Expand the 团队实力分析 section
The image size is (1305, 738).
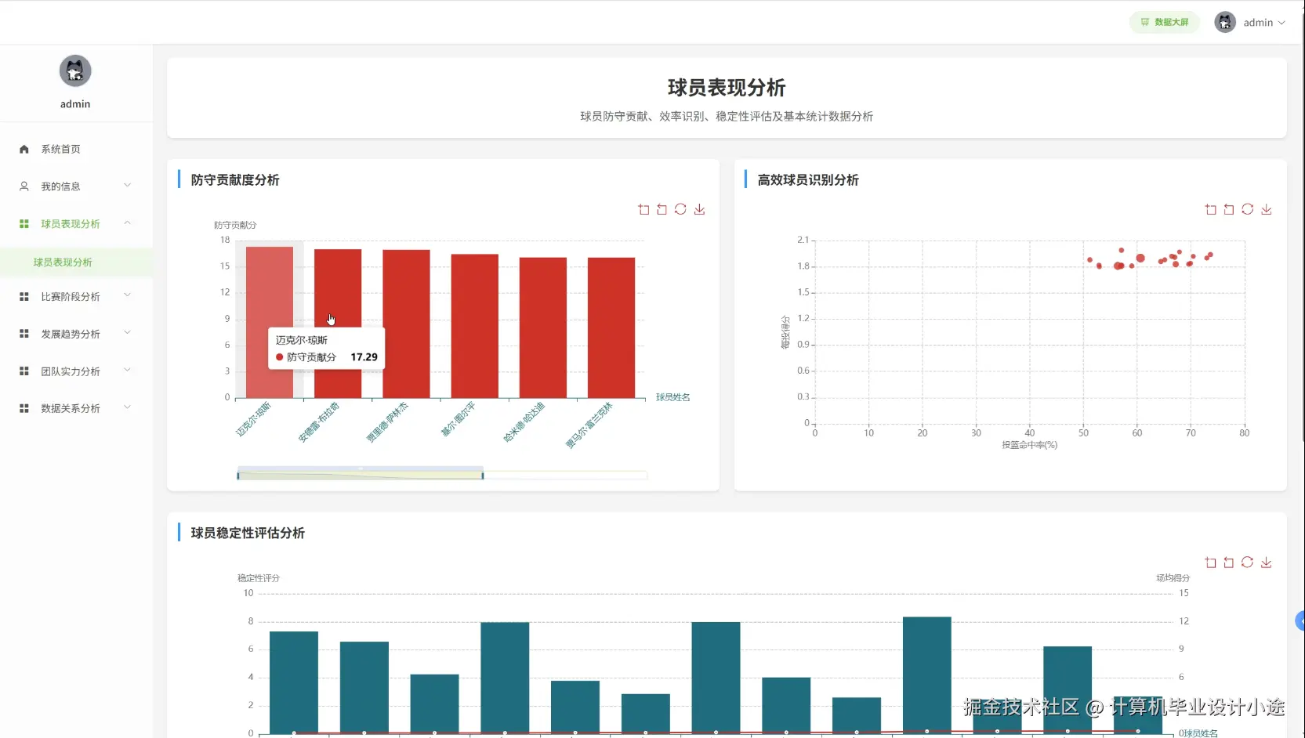click(x=71, y=371)
